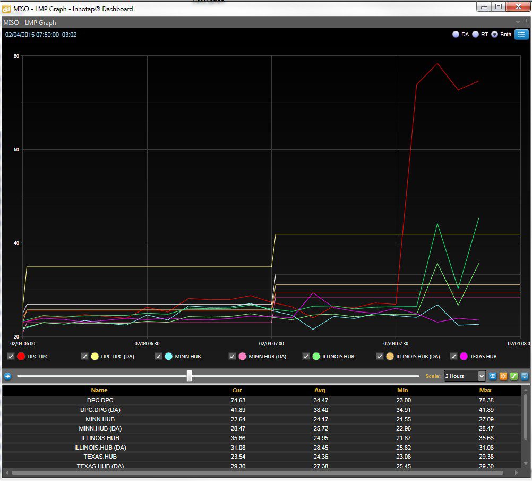532x481 pixels.
Task: Click the blue list icon beside Both
Action: click(521, 35)
